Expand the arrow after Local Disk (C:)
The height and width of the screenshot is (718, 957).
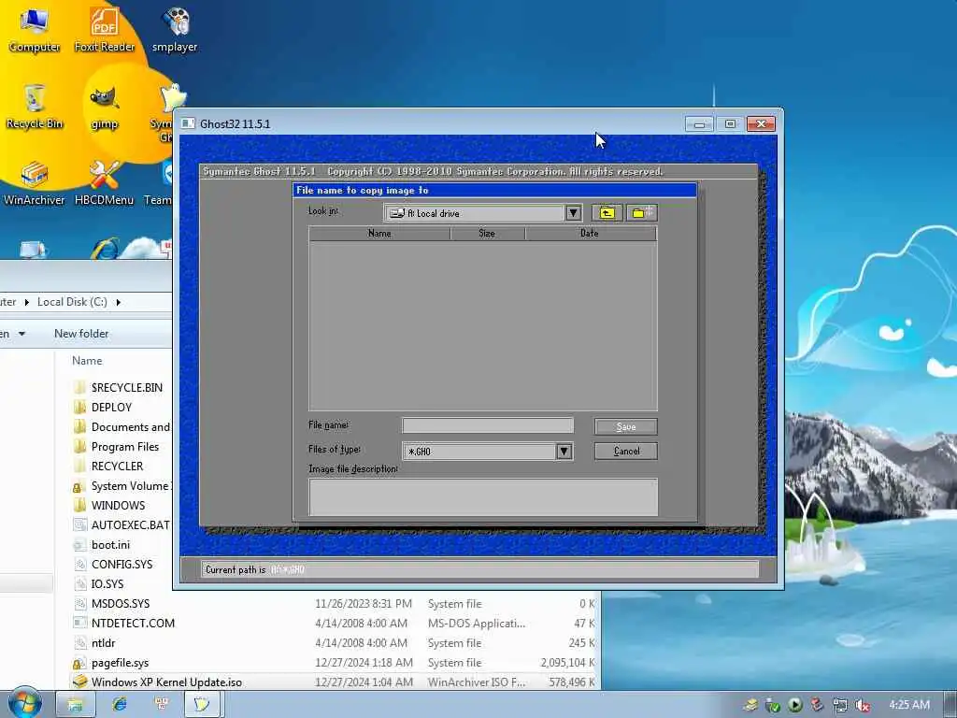click(x=119, y=302)
